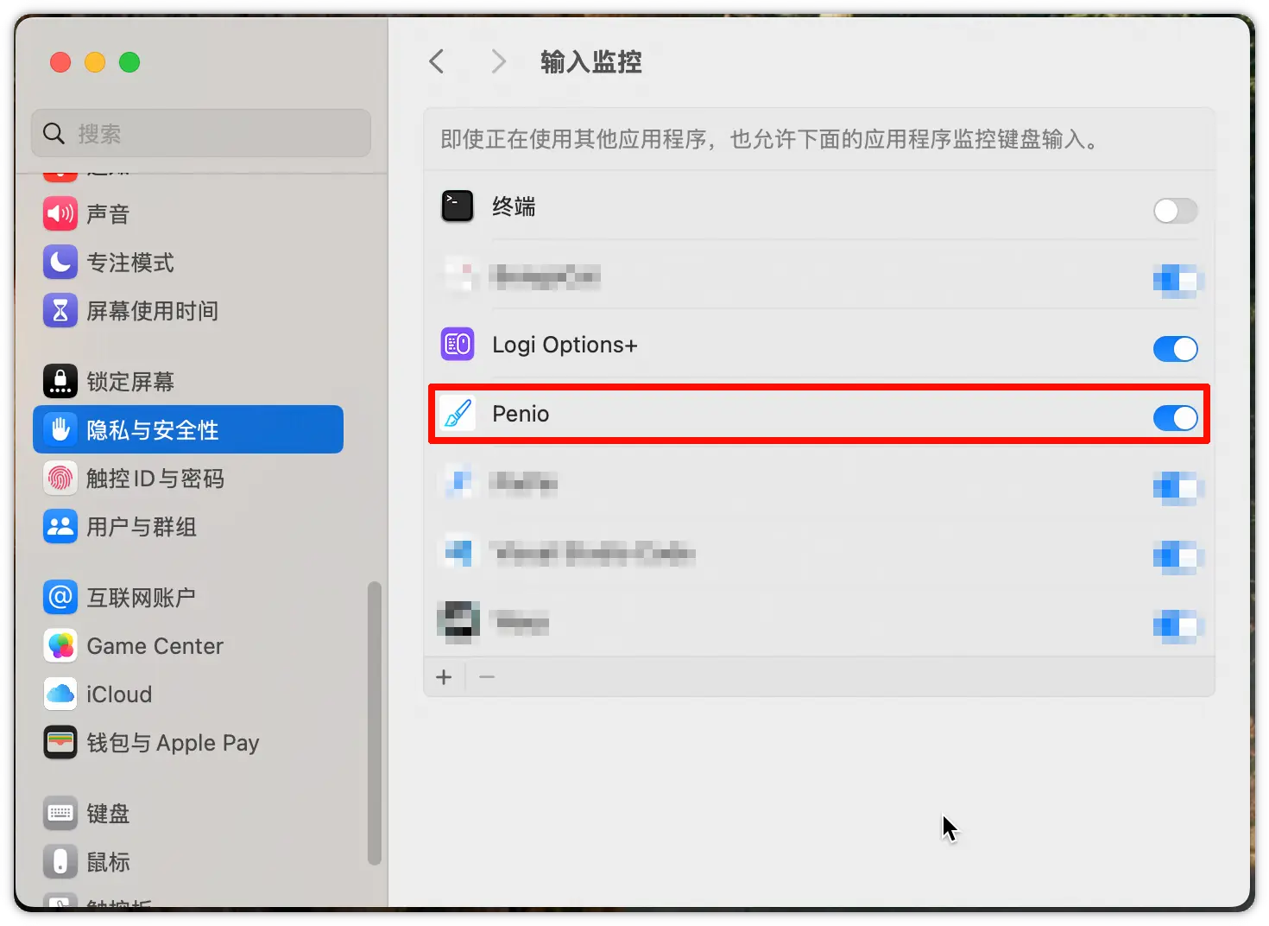The image size is (1269, 926).
Task: Click the forward chevron arrow
Action: click(498, 61)
